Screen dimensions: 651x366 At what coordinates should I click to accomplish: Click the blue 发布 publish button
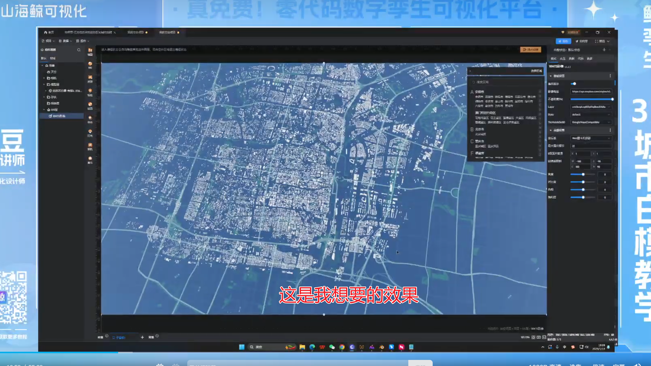click(563, 41)
